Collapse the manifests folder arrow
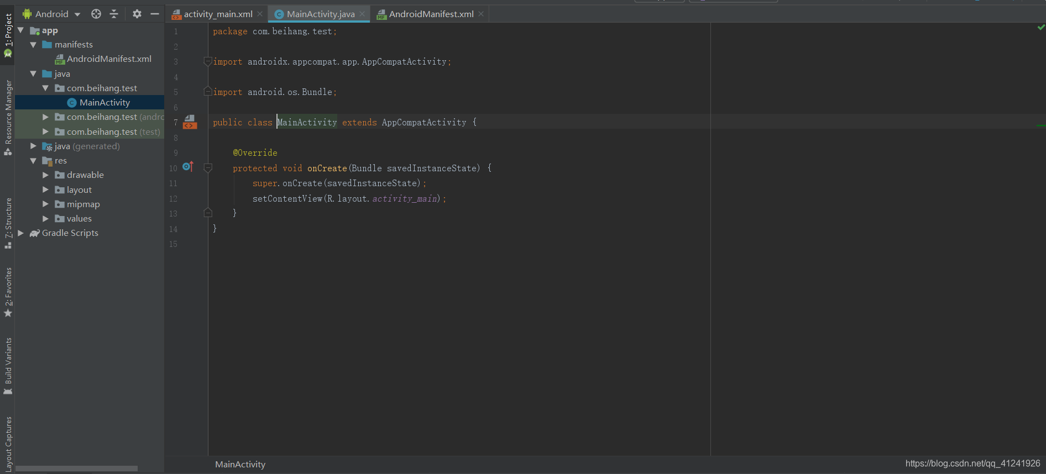Screen dimensions: 1046x474 [x=33, y=45]
